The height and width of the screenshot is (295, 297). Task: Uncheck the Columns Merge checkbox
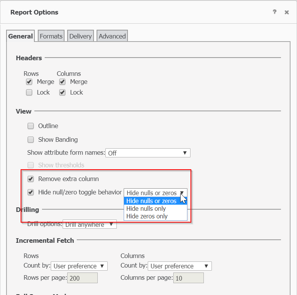62,82
